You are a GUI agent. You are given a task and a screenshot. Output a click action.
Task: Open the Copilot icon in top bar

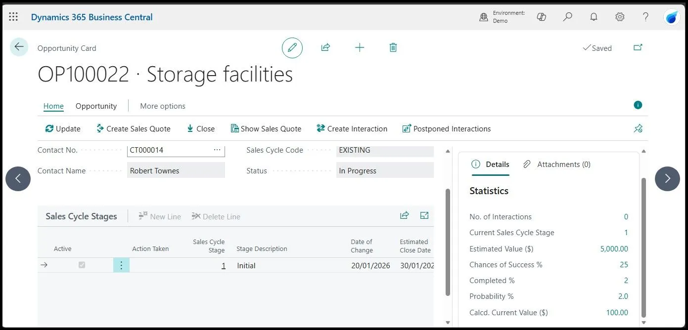(542, 17)
